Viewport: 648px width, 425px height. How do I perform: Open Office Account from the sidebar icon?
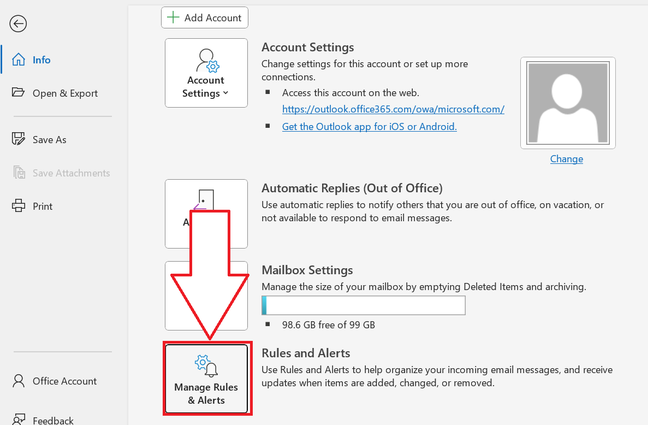pyautogui.click(x=19, y=381)
